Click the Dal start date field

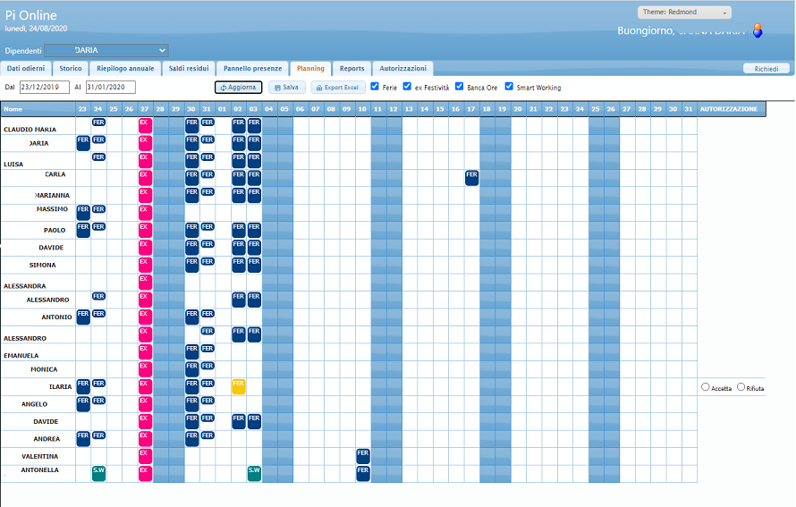pos(45,88)
